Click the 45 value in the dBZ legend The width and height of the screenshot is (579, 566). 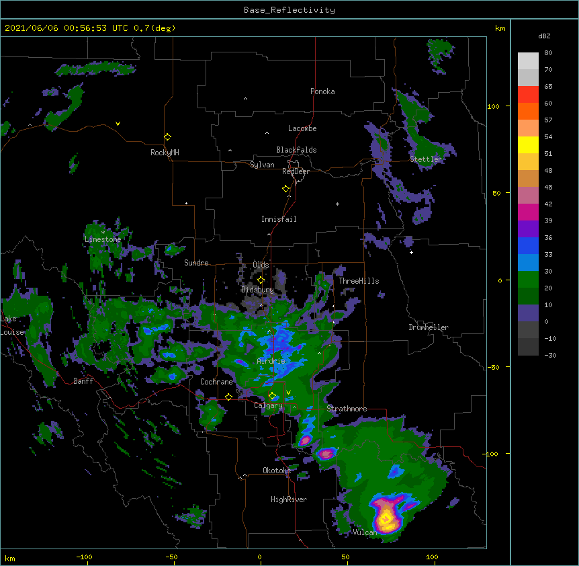point(548,188)
